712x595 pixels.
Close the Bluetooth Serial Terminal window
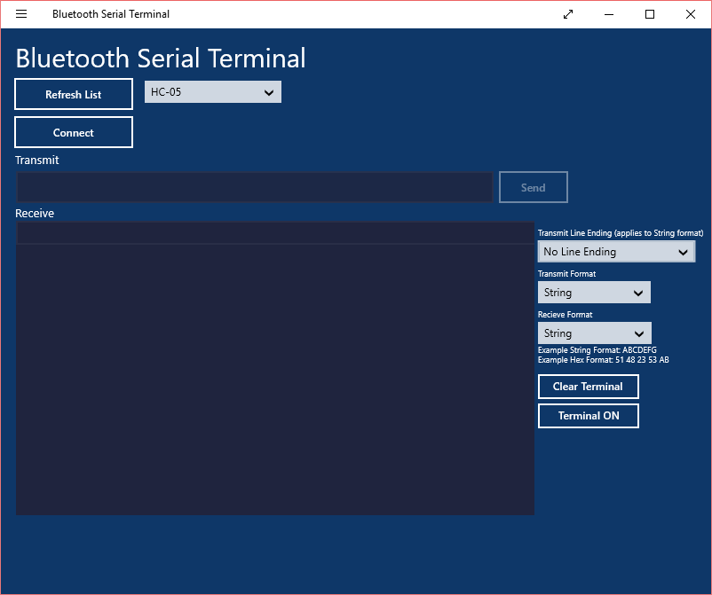(x=691, y=14)
